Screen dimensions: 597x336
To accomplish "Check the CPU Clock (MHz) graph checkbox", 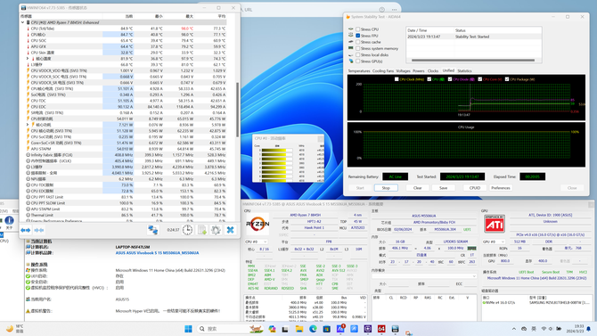I will click(397, 79).
